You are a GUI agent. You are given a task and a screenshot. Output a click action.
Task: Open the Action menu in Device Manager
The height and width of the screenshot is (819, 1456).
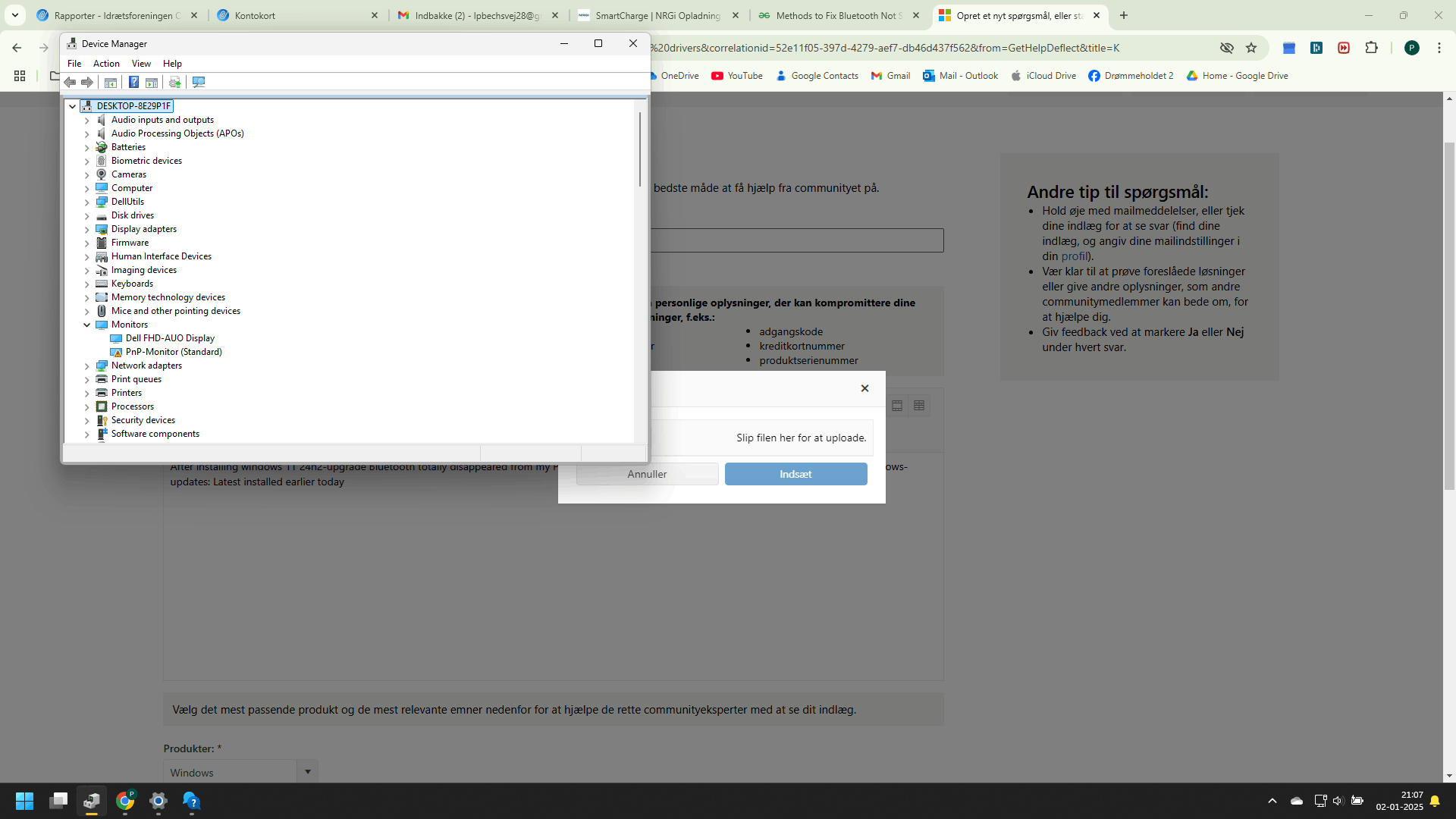tap(106, 64)
